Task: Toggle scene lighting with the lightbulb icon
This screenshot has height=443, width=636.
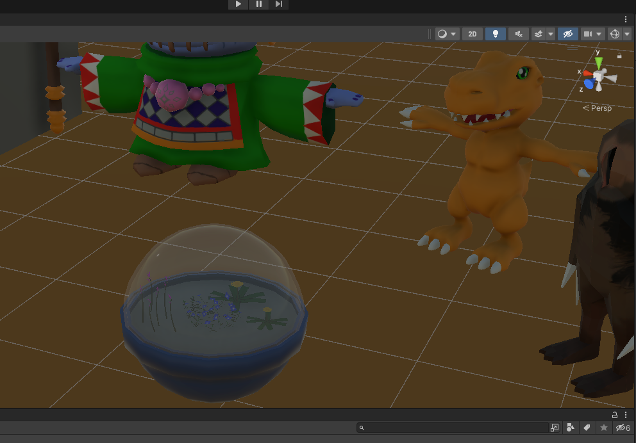Action: [495, 34]
